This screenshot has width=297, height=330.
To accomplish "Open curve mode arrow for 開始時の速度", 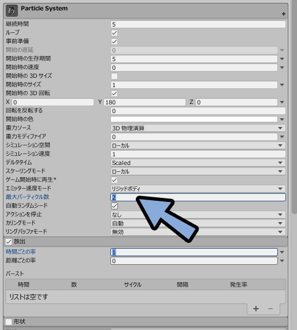I will (x=282, y=67).
